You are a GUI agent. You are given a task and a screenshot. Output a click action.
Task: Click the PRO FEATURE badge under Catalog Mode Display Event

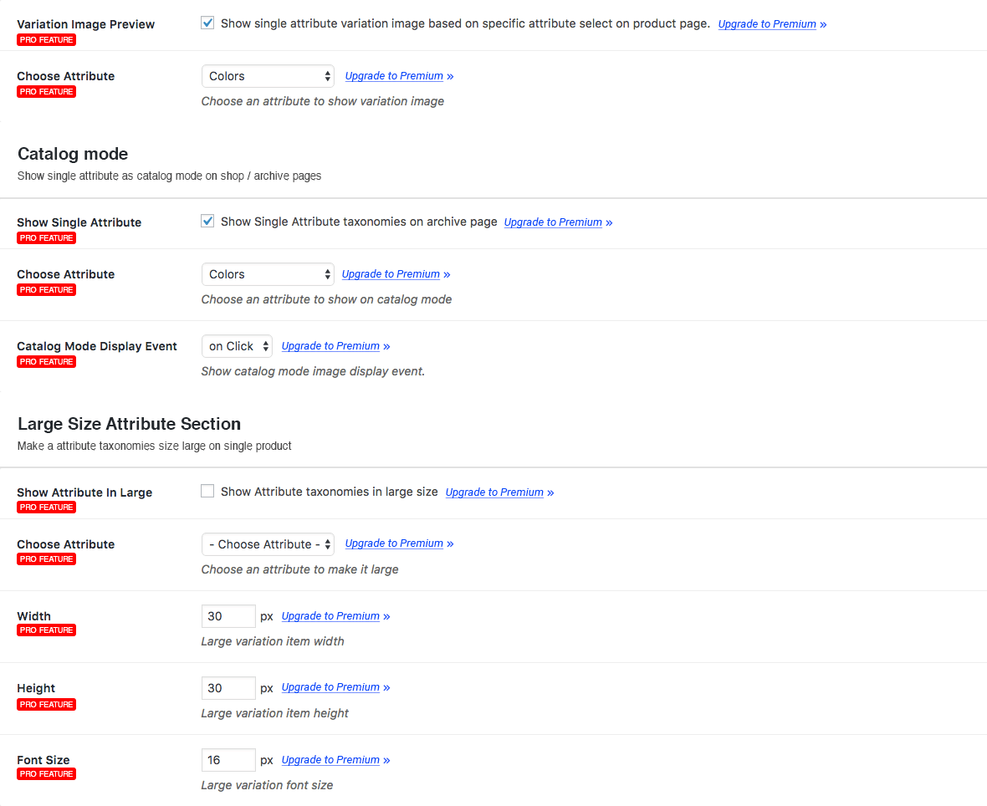point(47,362)
